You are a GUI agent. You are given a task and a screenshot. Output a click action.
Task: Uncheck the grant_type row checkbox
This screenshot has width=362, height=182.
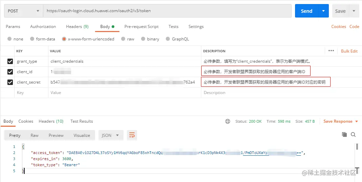(x=10, y=61)
